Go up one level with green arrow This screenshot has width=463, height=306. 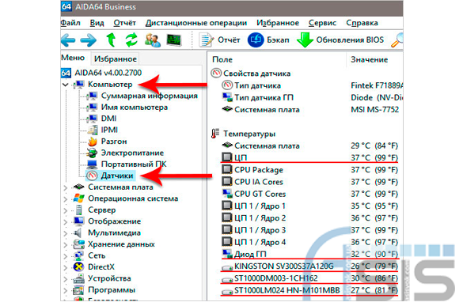coord(111,40)
